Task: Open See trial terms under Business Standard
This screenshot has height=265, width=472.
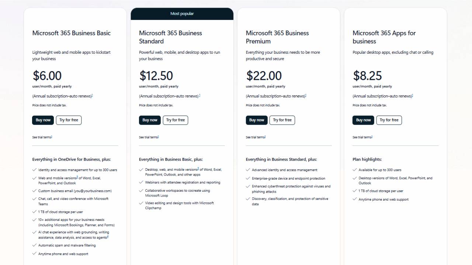Action: [149, 137]
